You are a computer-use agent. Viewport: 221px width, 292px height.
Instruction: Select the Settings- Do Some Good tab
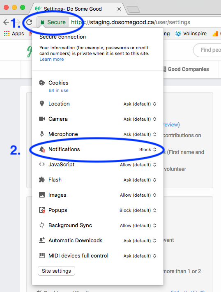pyautogui.click(x=73, y=9)
